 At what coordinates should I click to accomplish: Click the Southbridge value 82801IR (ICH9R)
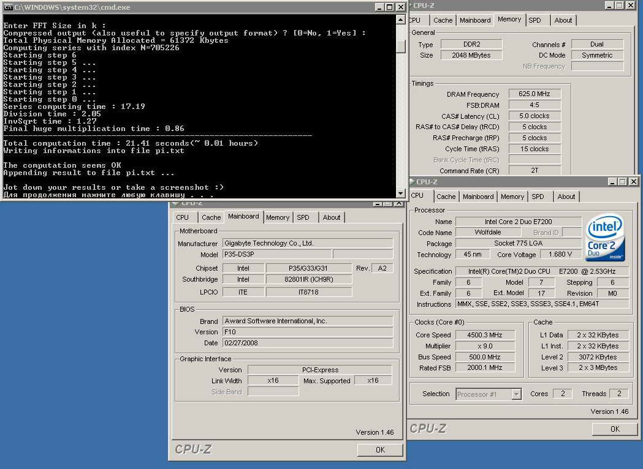click(x=309, y=279)
